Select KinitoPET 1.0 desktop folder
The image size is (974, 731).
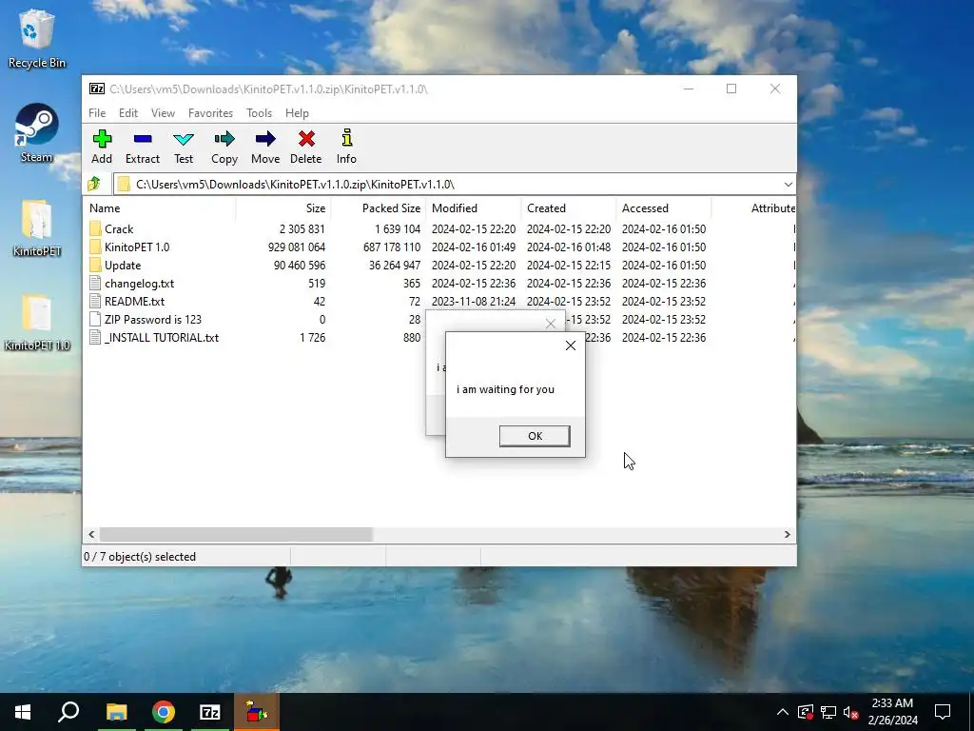pos(37,323)
